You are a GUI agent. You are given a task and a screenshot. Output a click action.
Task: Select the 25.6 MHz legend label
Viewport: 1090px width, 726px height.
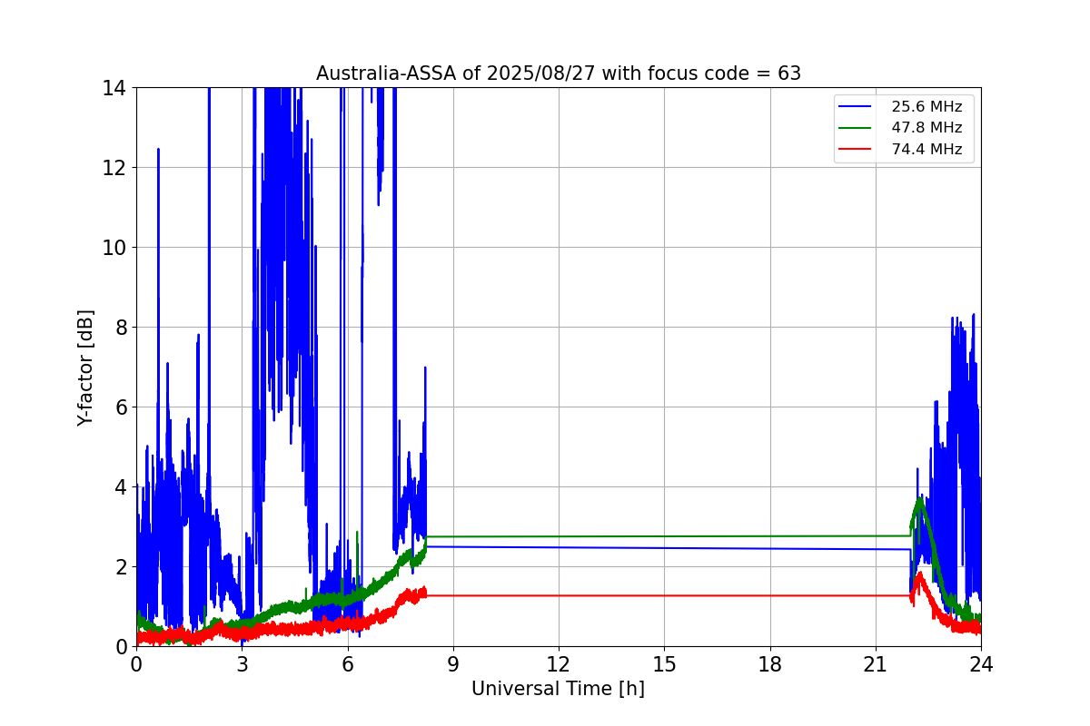point(926,107)
